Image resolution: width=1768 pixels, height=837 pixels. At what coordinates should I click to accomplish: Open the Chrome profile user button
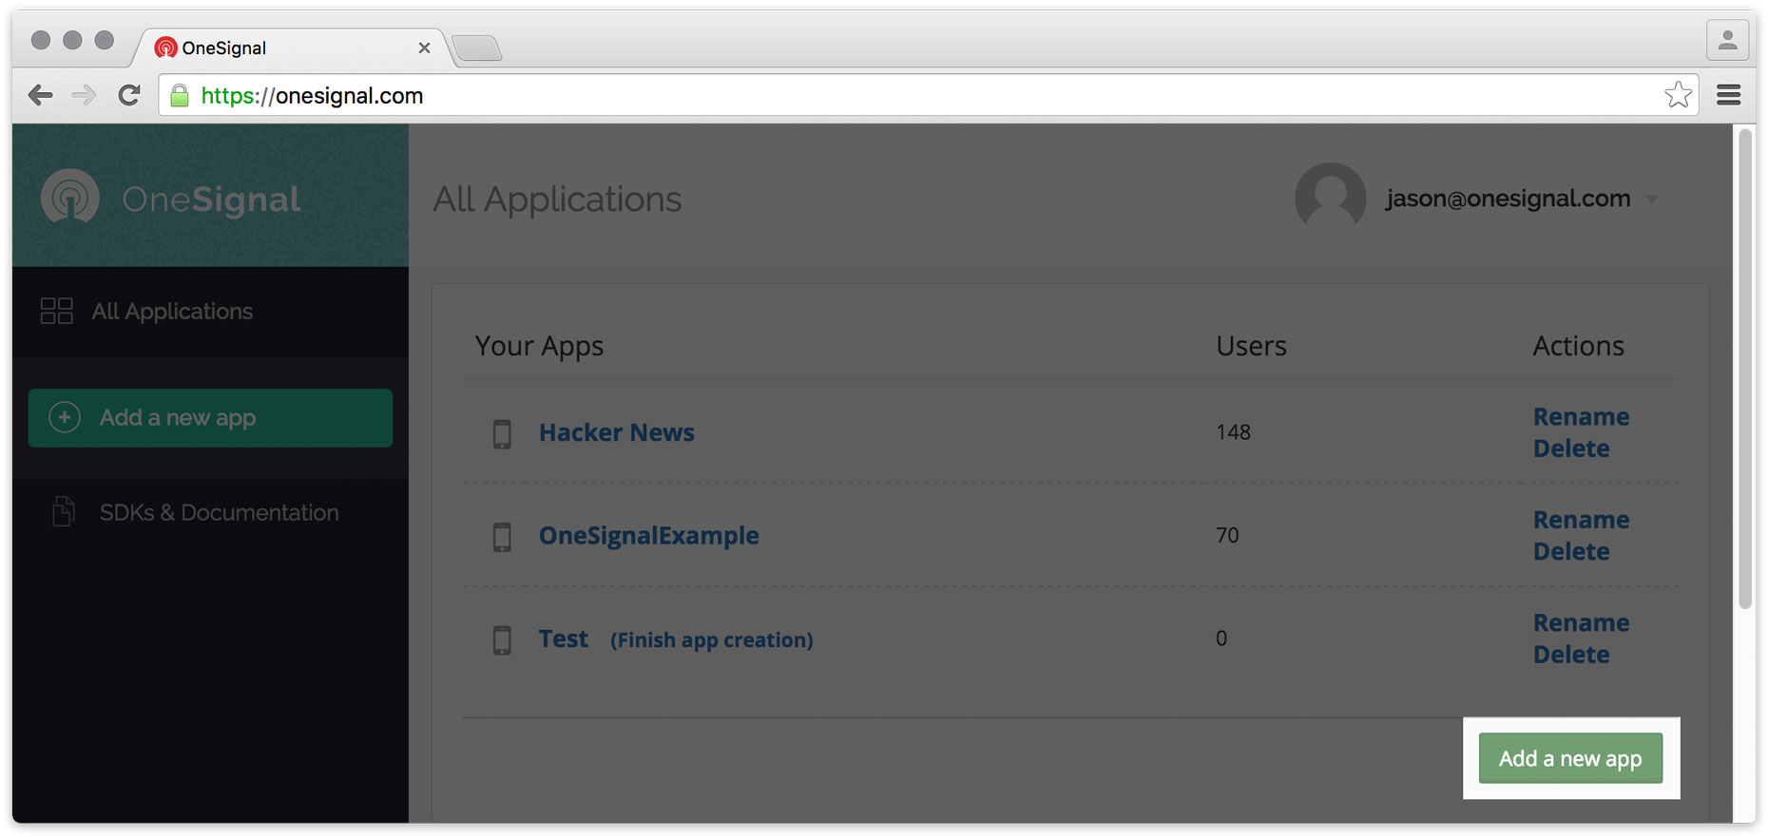[x=1727, y=41]
